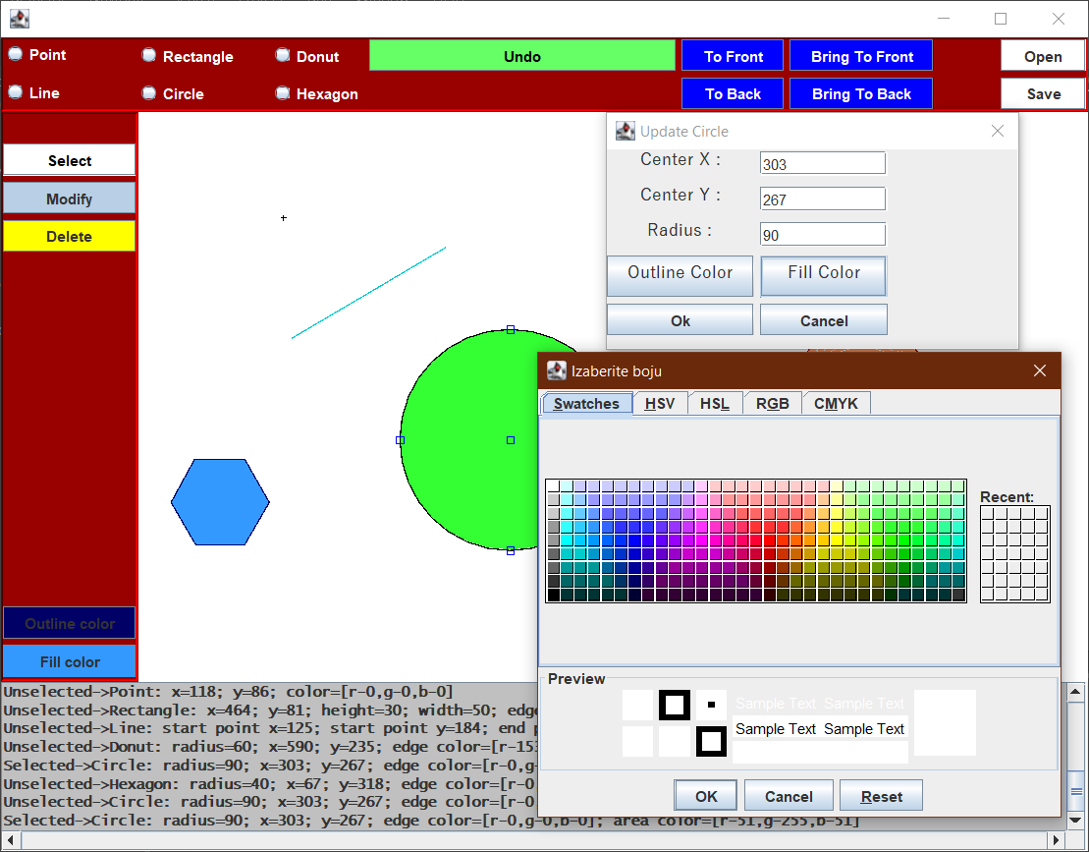The image size is (1089, 852).
Task: Click the log scrollbar up arrow
Action: click(1075, 692)
